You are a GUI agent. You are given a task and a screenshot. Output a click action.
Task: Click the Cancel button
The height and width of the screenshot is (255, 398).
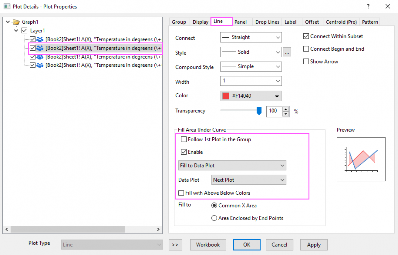tap(279, 245)
